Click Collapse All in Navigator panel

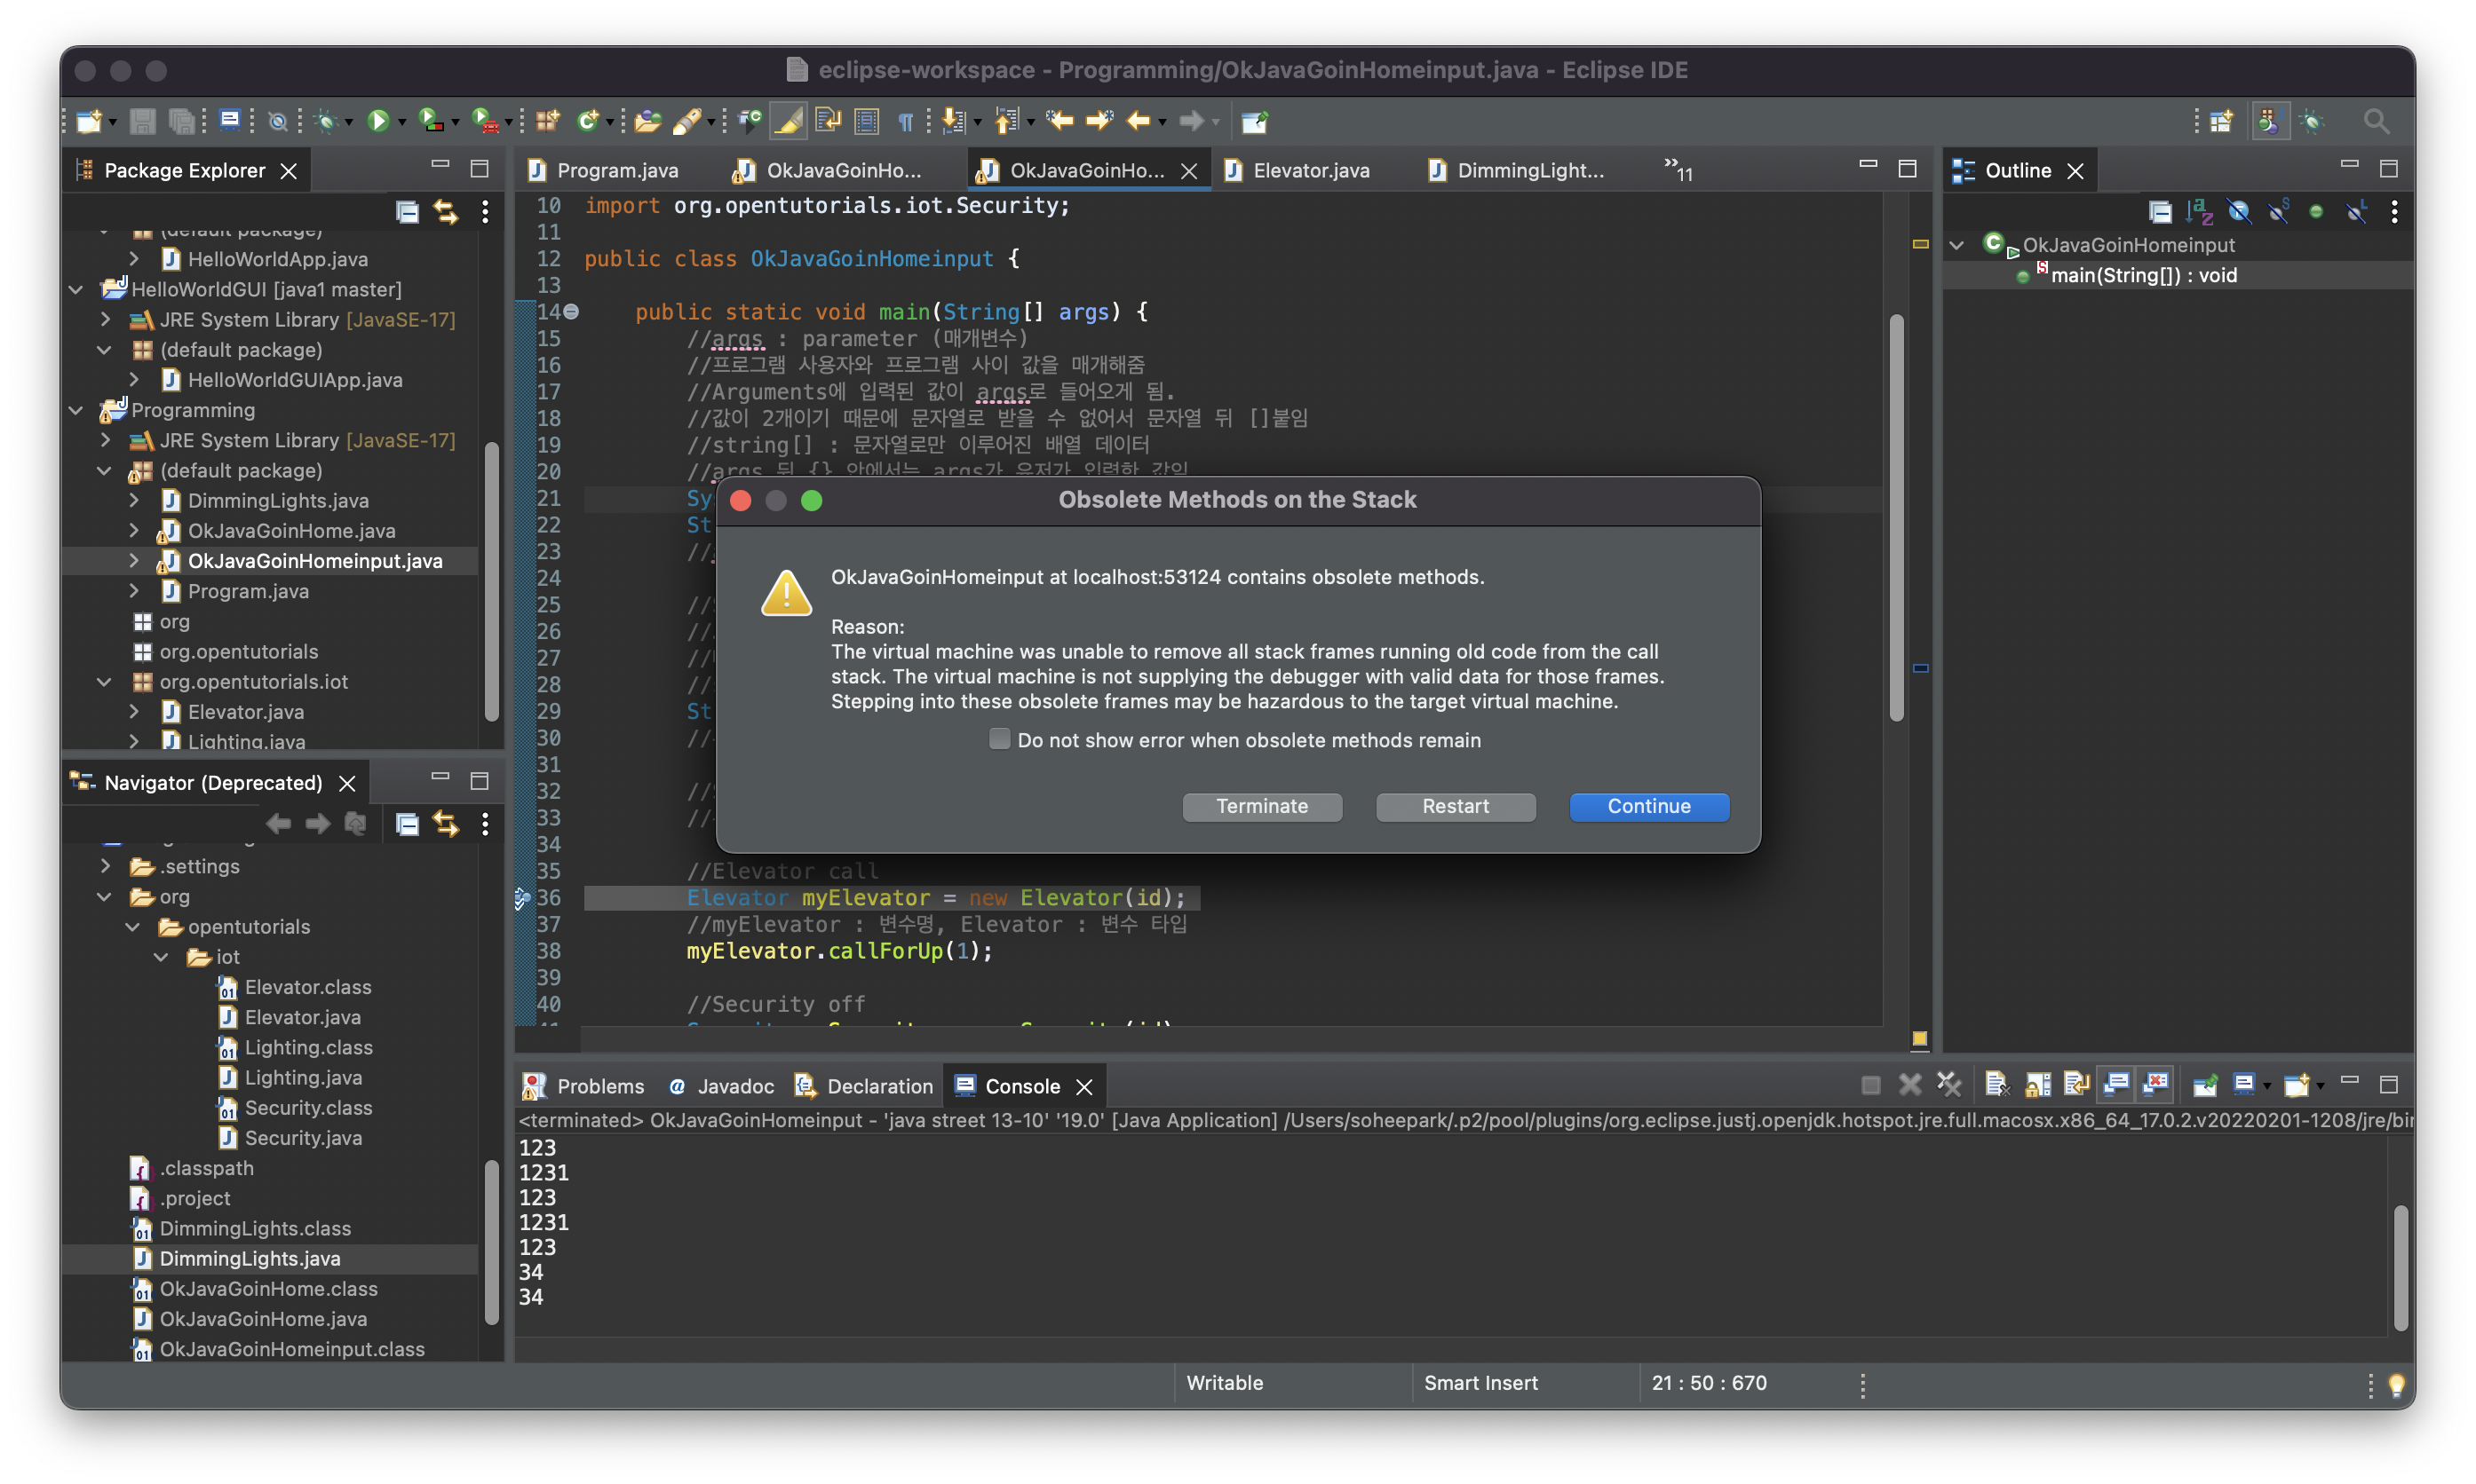[x=406, y=824]
